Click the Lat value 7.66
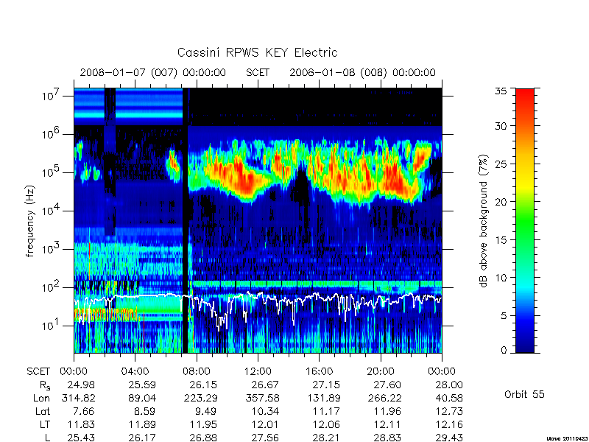This screenshot has width=589, height=442. click(x=84, y=411)
